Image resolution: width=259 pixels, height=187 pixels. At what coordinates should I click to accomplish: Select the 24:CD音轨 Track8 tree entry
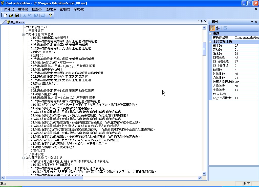tap(37, 27)
